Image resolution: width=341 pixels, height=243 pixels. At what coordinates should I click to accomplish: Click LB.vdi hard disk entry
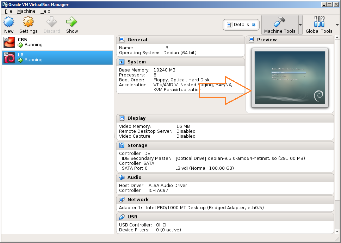[204, 168]
